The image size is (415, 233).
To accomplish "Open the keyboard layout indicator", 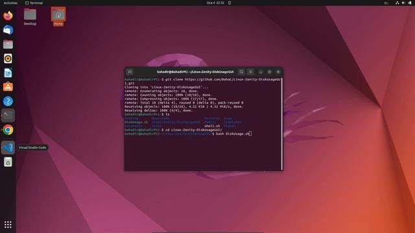I will (x=386, y=3).
